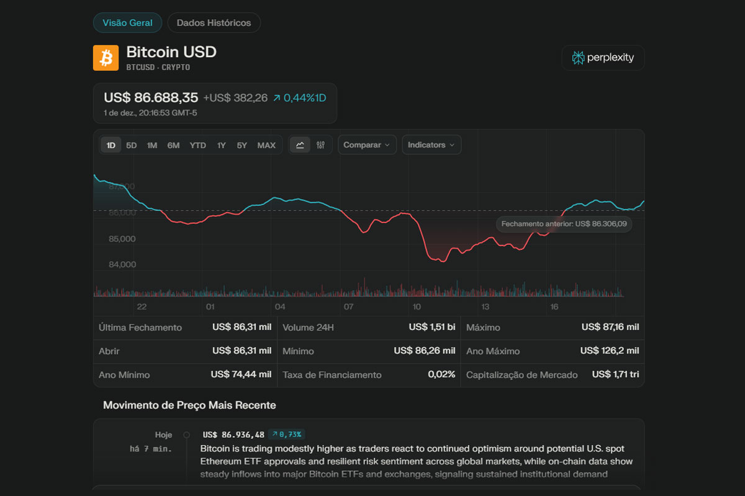Toggle the 5D chart range

click(131, 144)
